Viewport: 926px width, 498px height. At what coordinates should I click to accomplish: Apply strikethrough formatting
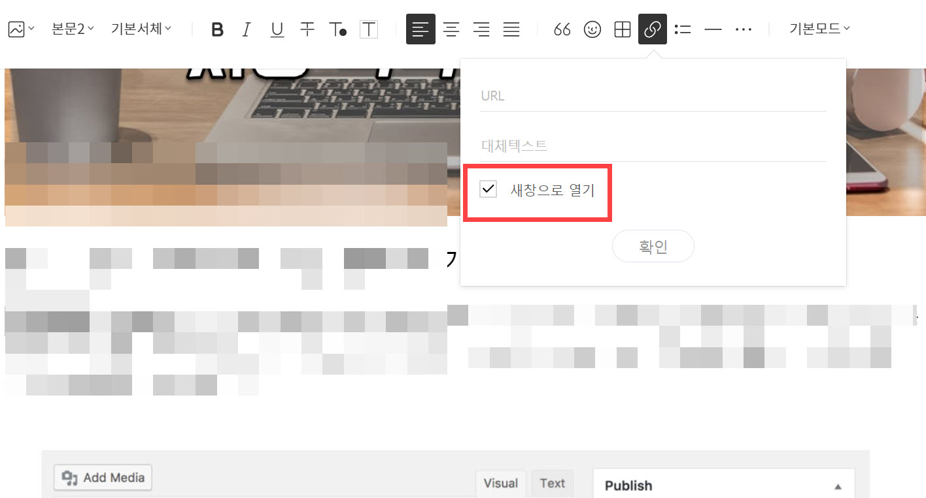click(307, 29)
